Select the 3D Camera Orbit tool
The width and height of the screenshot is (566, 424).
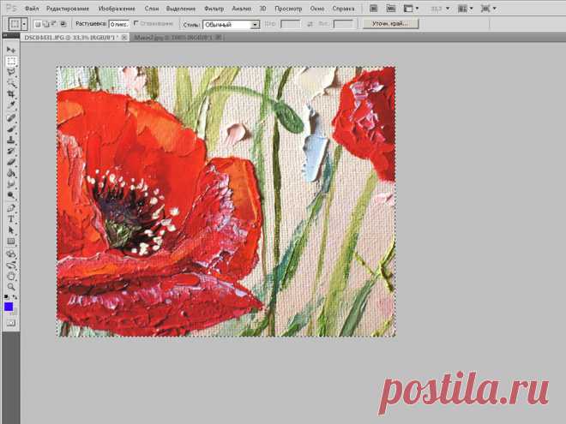(11, 266)
